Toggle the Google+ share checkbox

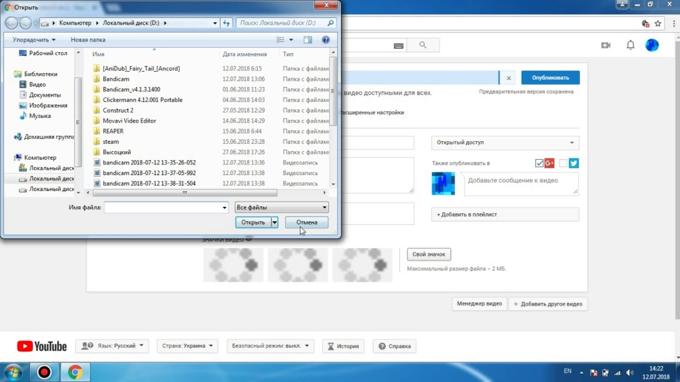539,163
